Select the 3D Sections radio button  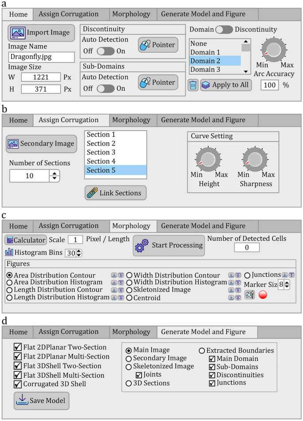coord(129,383)
